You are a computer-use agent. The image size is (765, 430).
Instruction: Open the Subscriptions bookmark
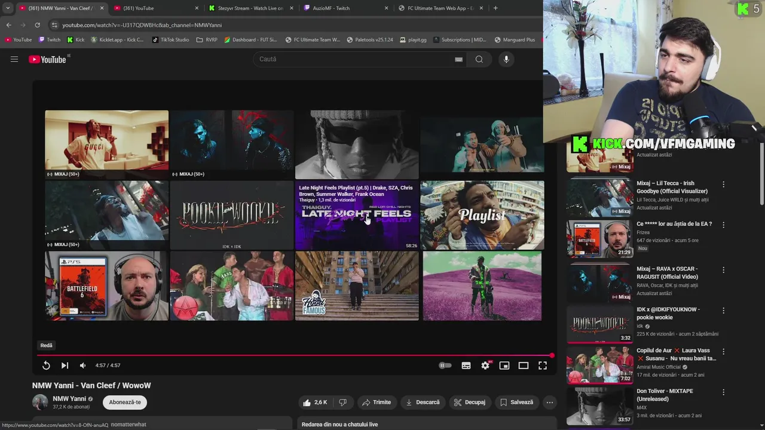[x=460, y=40]
